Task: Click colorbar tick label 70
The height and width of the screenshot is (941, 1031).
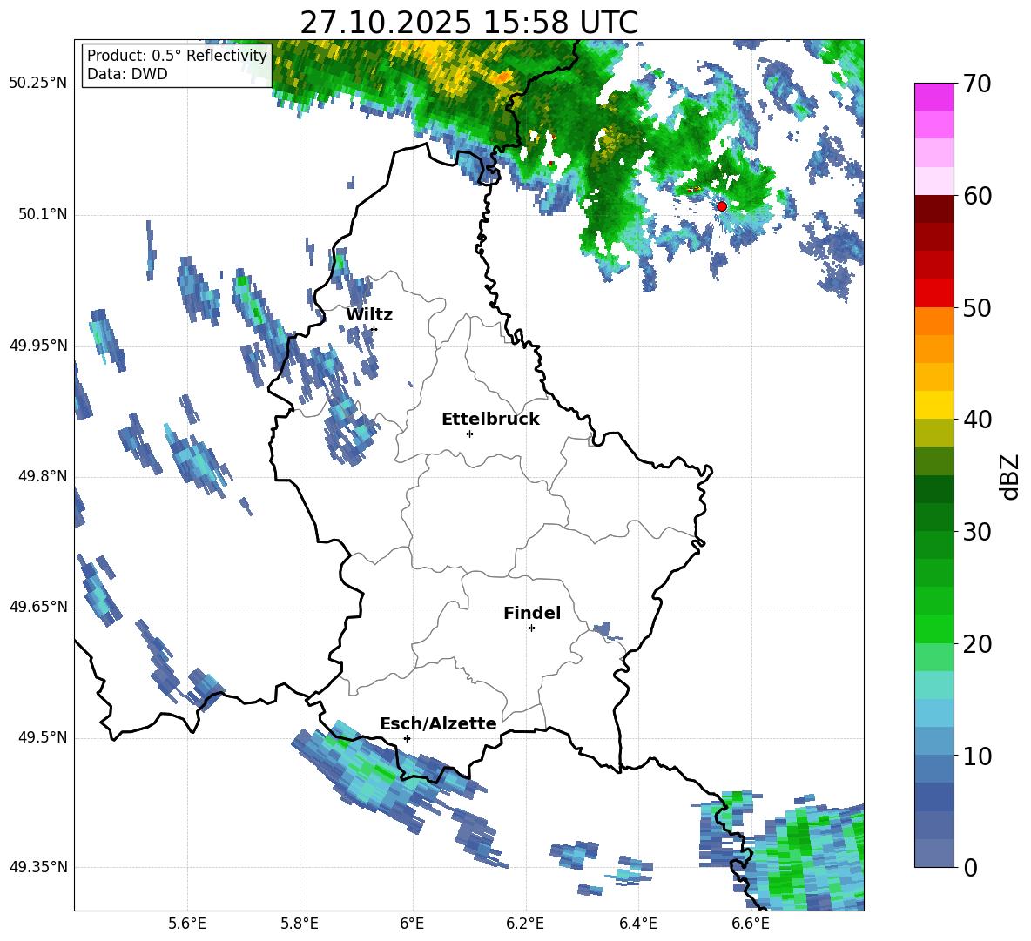Action: point(977,84)
